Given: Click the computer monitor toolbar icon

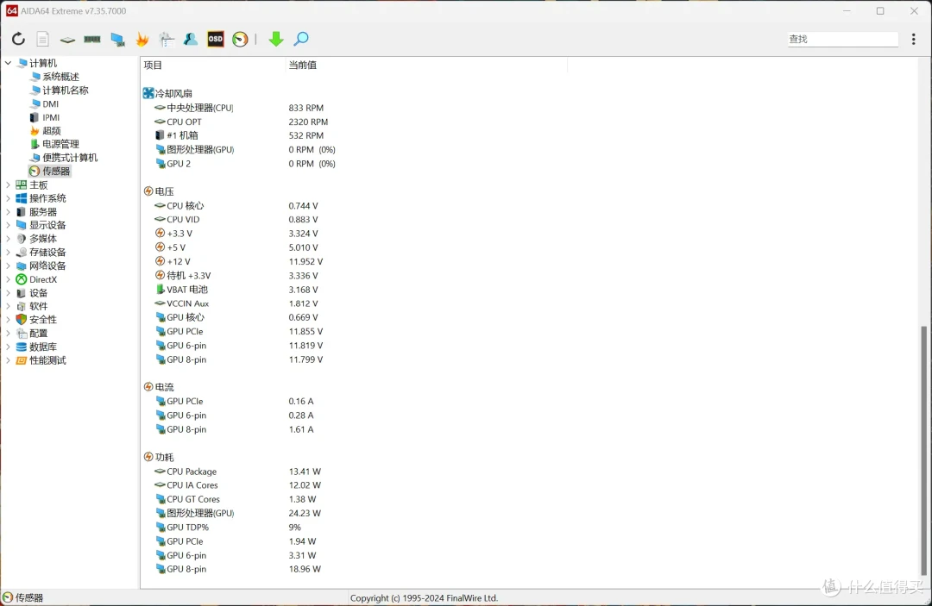Looking at the screenshot, I should coord(117,39).
